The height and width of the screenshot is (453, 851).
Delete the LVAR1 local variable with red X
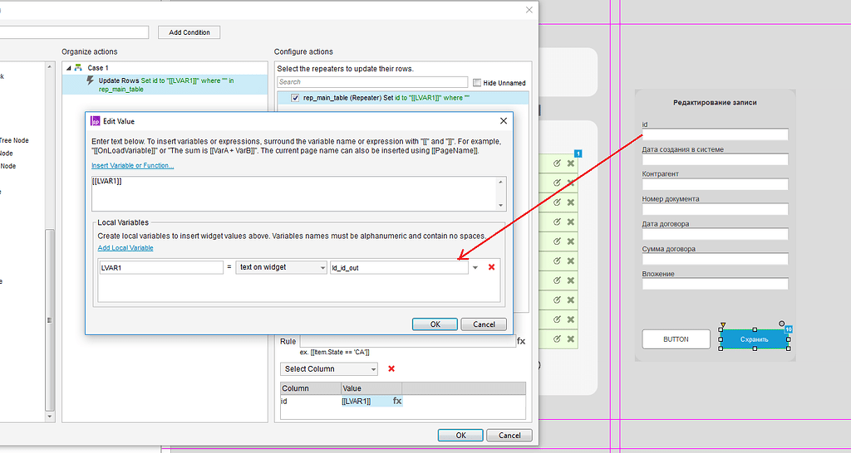click(x=492, y=267)
